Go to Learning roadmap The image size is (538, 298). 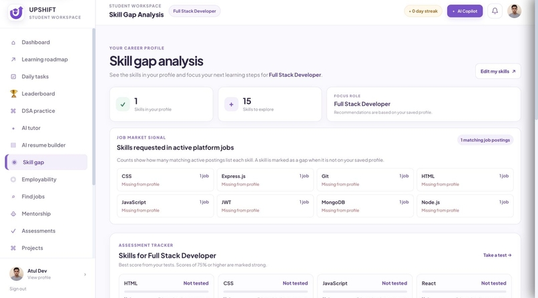[46, 59]
